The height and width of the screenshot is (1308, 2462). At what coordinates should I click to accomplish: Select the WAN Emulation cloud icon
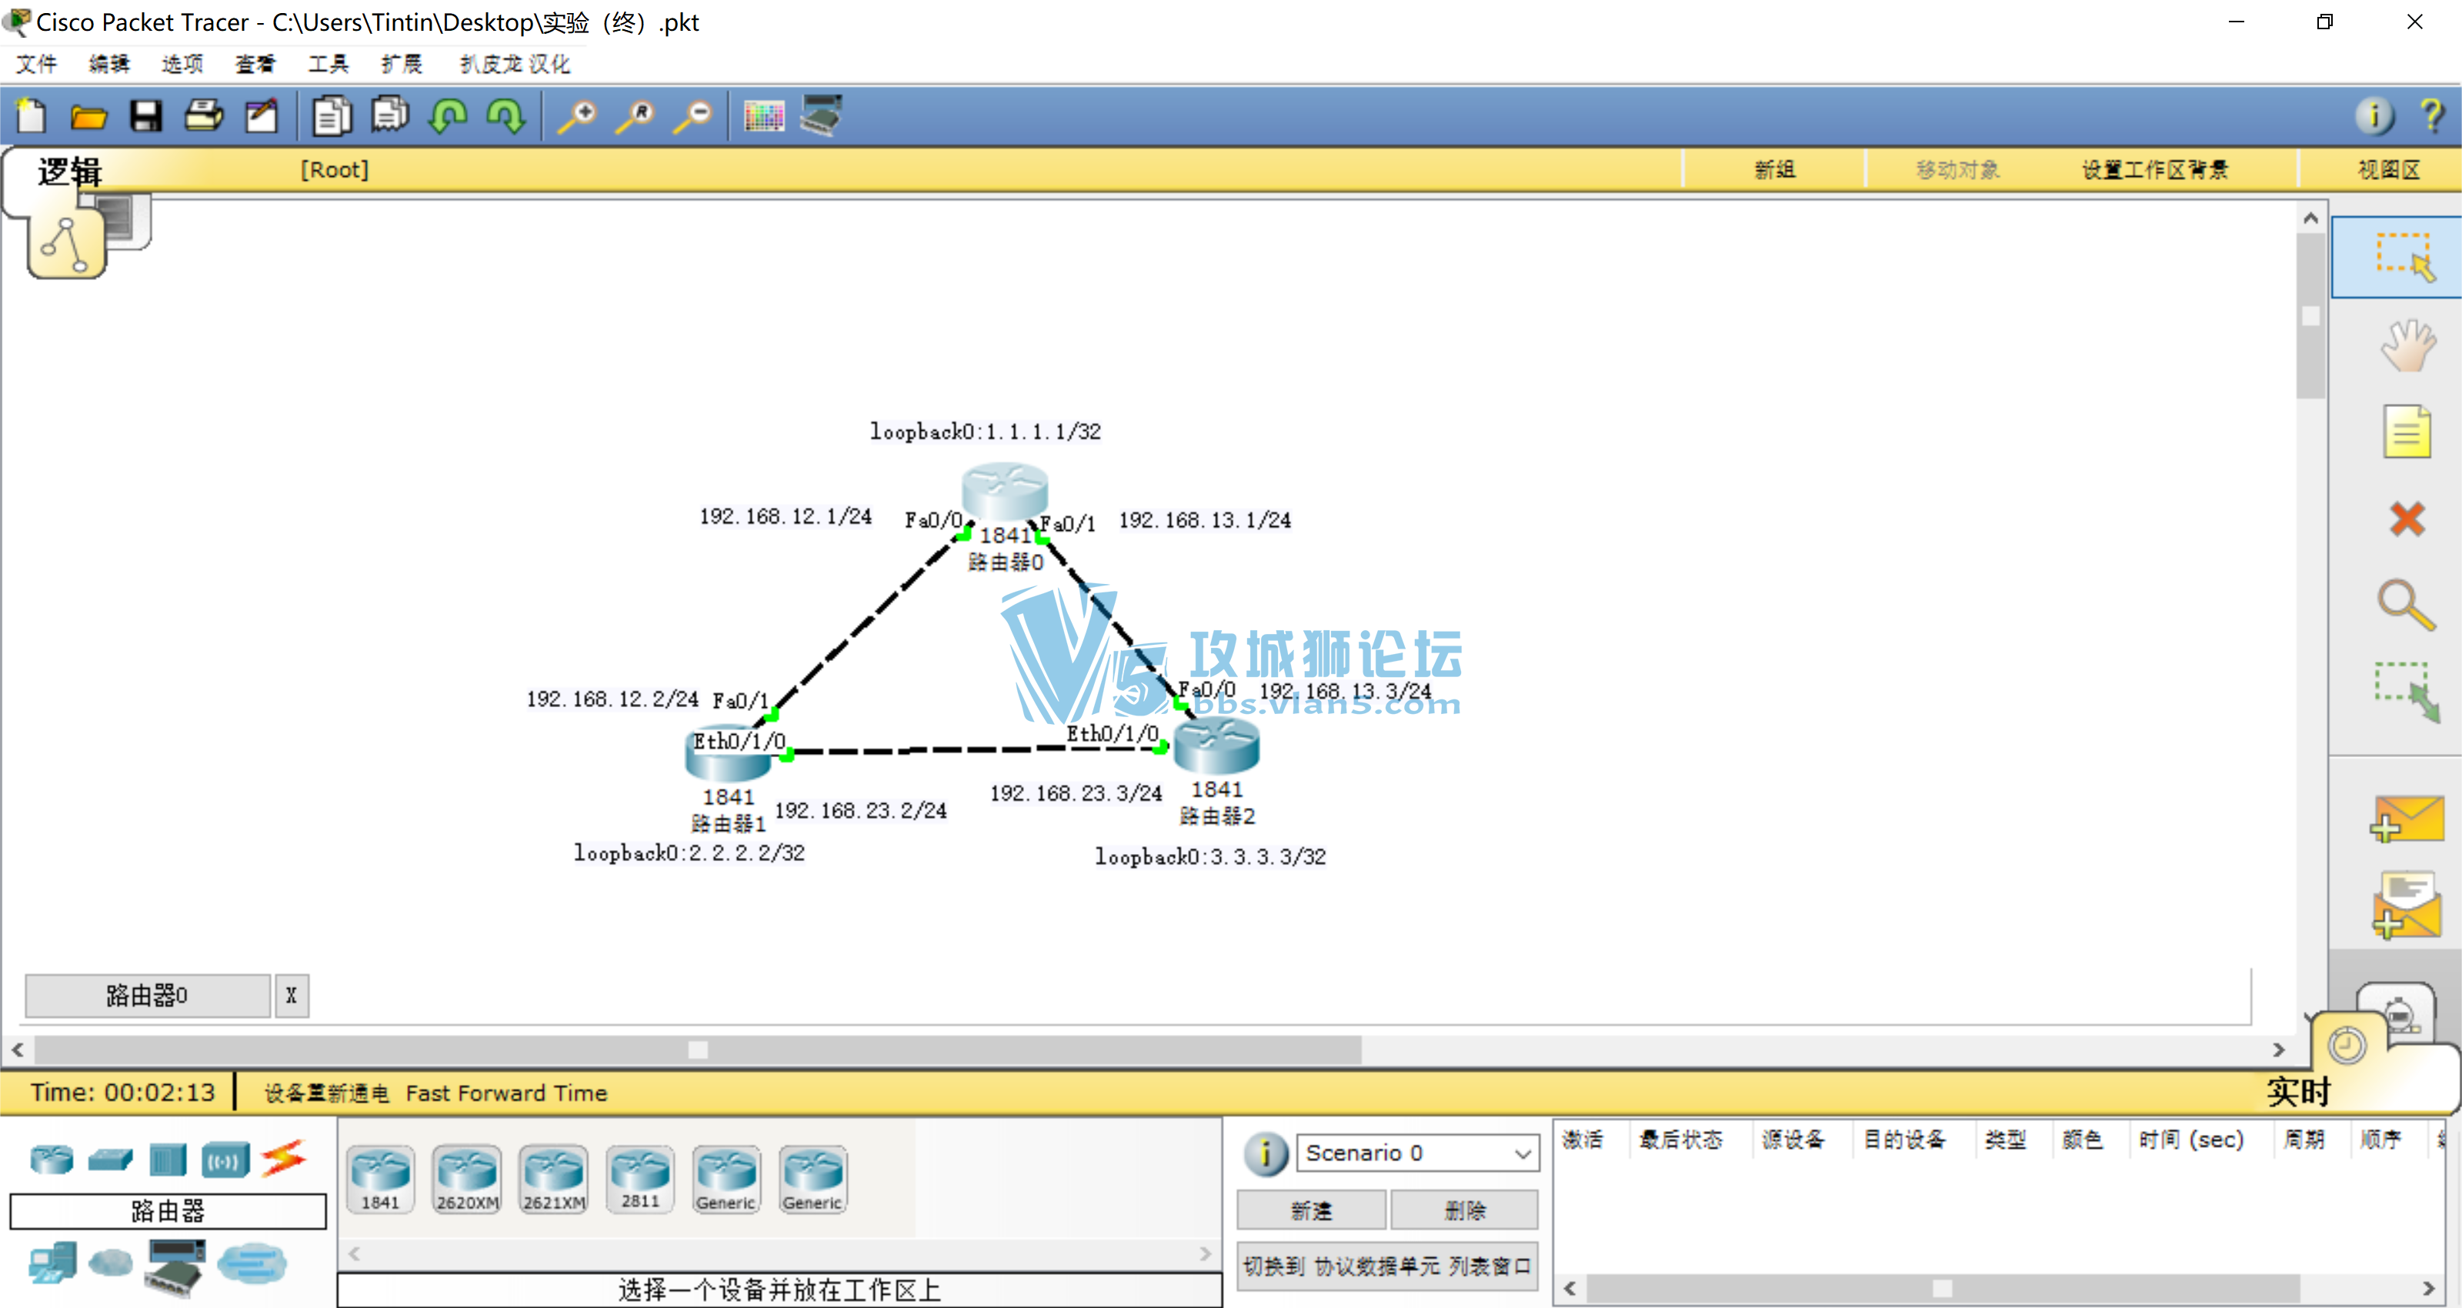coord(111,1264)
